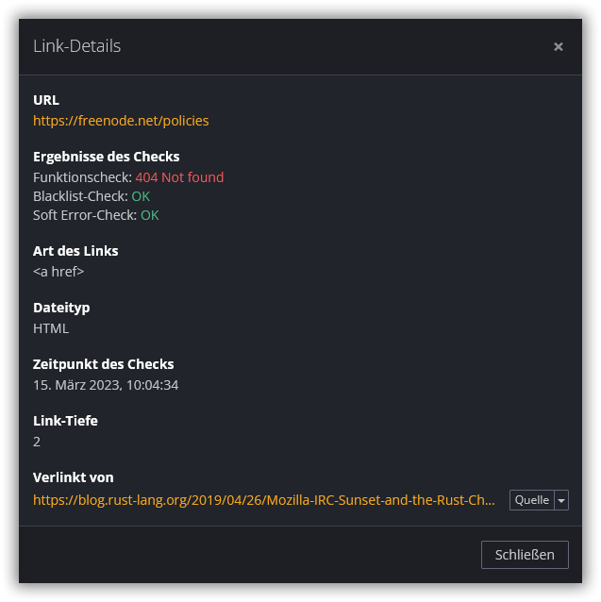Open the freenode.net/policies URL link
The image size is (601, 602).
tap(121, 121)
